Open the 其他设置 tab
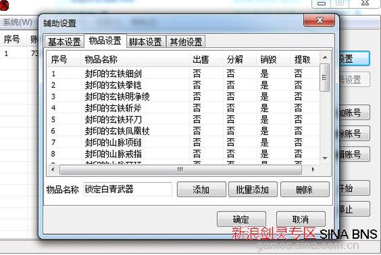The image size is (381, 255). tap(186, 41)
